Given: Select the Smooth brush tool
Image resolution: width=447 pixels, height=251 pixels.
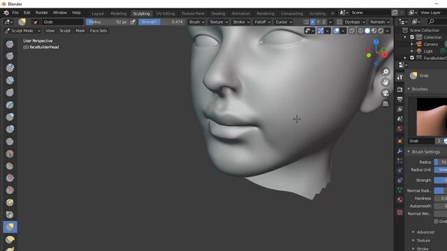Looking at the screenshot, I should pyautogui.click(x=10, y=153).
